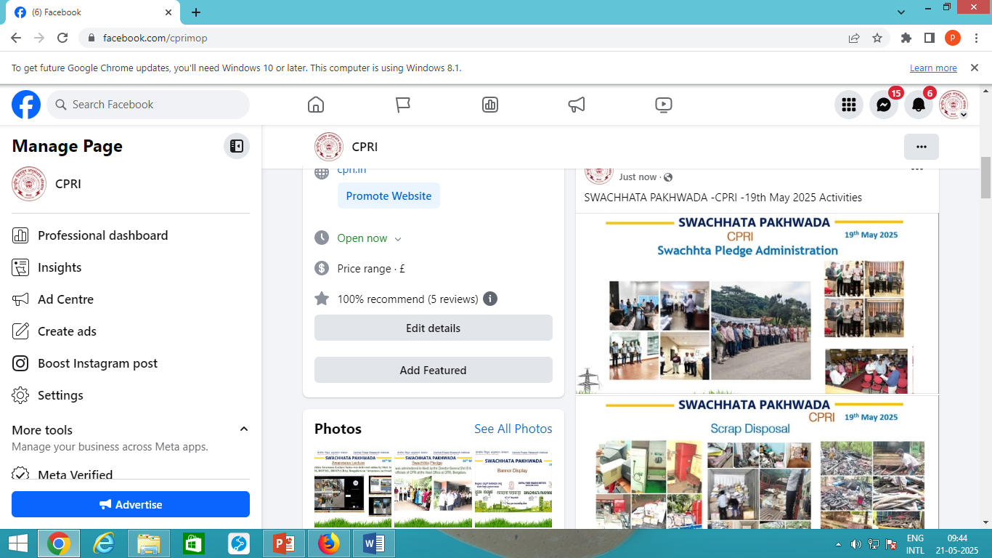Click the browser Back arrow
Image resolution: width=992 pixels, height=558 pixels.
pos(16,38)
